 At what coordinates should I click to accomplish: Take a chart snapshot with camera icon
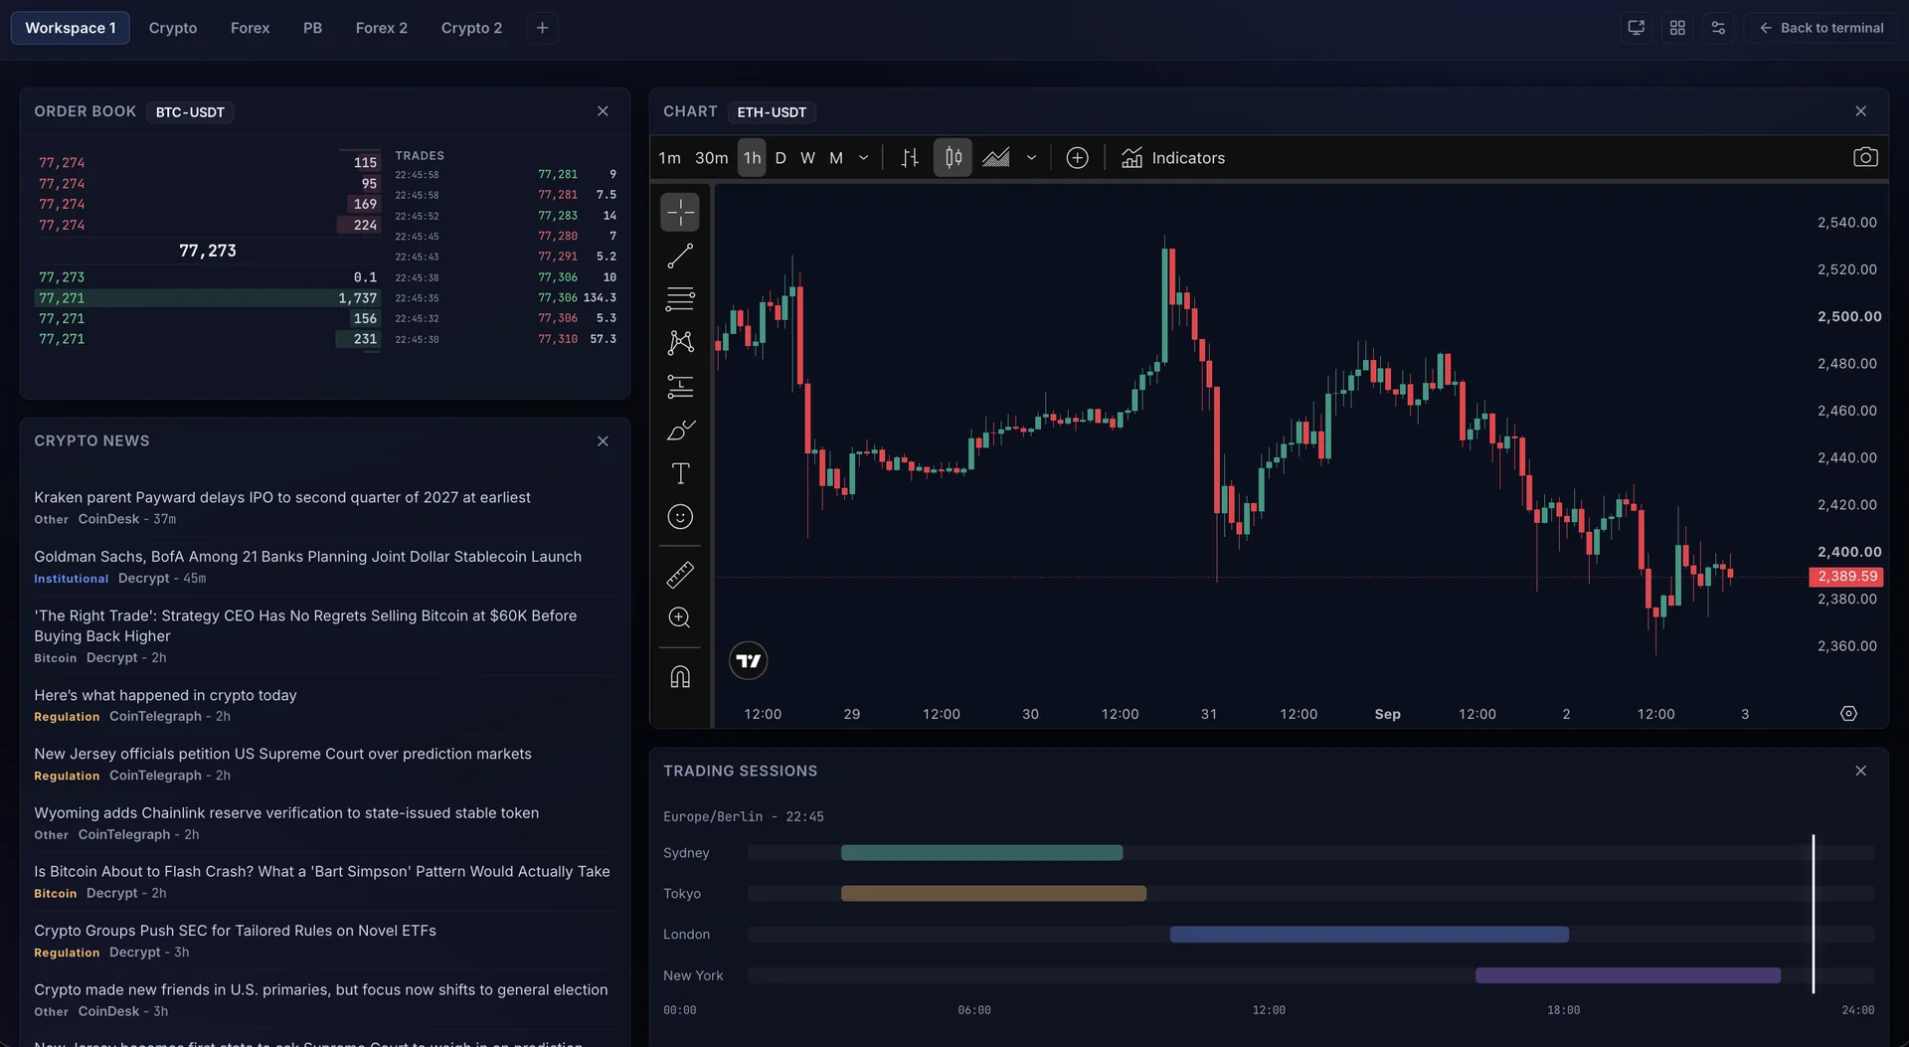pos(1865,157)
